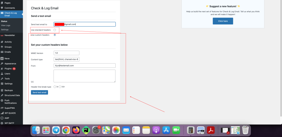Click the Click here suggest feature button
The image size is (282, 137).
(x=223, y=21)
